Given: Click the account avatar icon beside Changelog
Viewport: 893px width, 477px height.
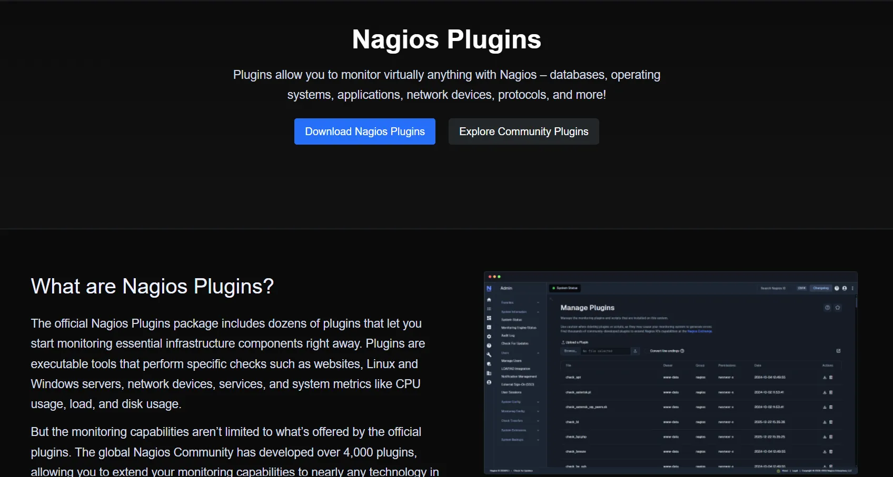Looking at the screenshot, I should [845, 288].
